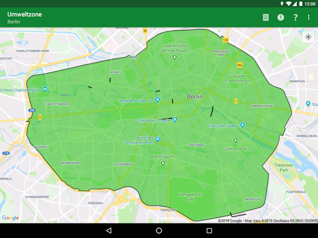Image resolution: width=318 pixels, height=238 pixels.
Task: Tap the Brandenburger Tor map marker
Action: pos(158,100)
